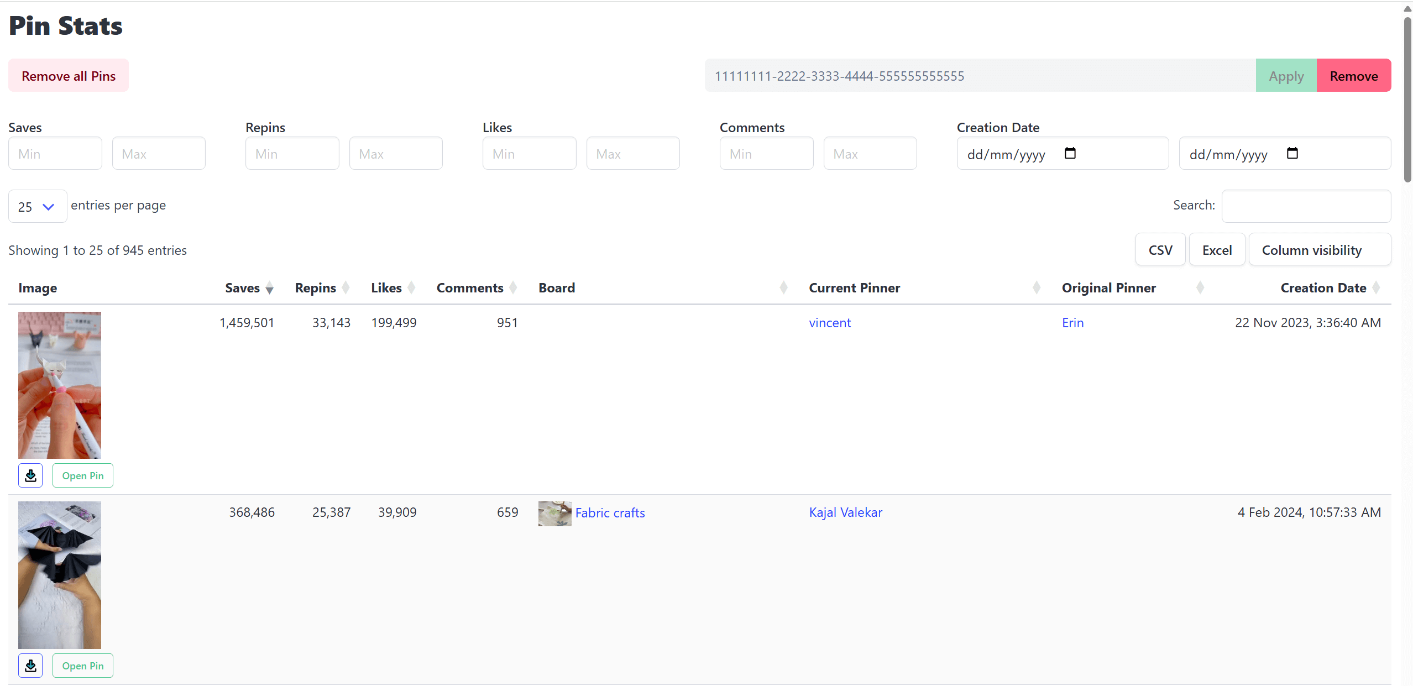Viewport: 1413px width, 686px height.
Task: Select the 22 Nov 2023 creation date
Action: coord(1308,323)
